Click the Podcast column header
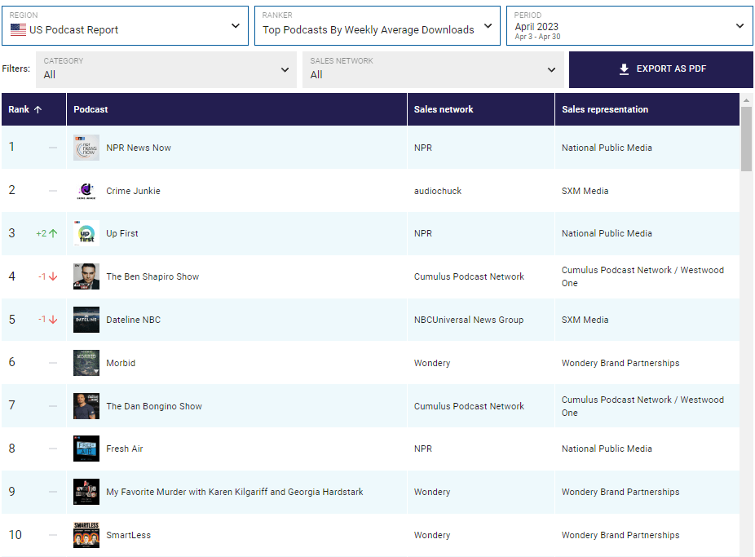 click(237, 109)
